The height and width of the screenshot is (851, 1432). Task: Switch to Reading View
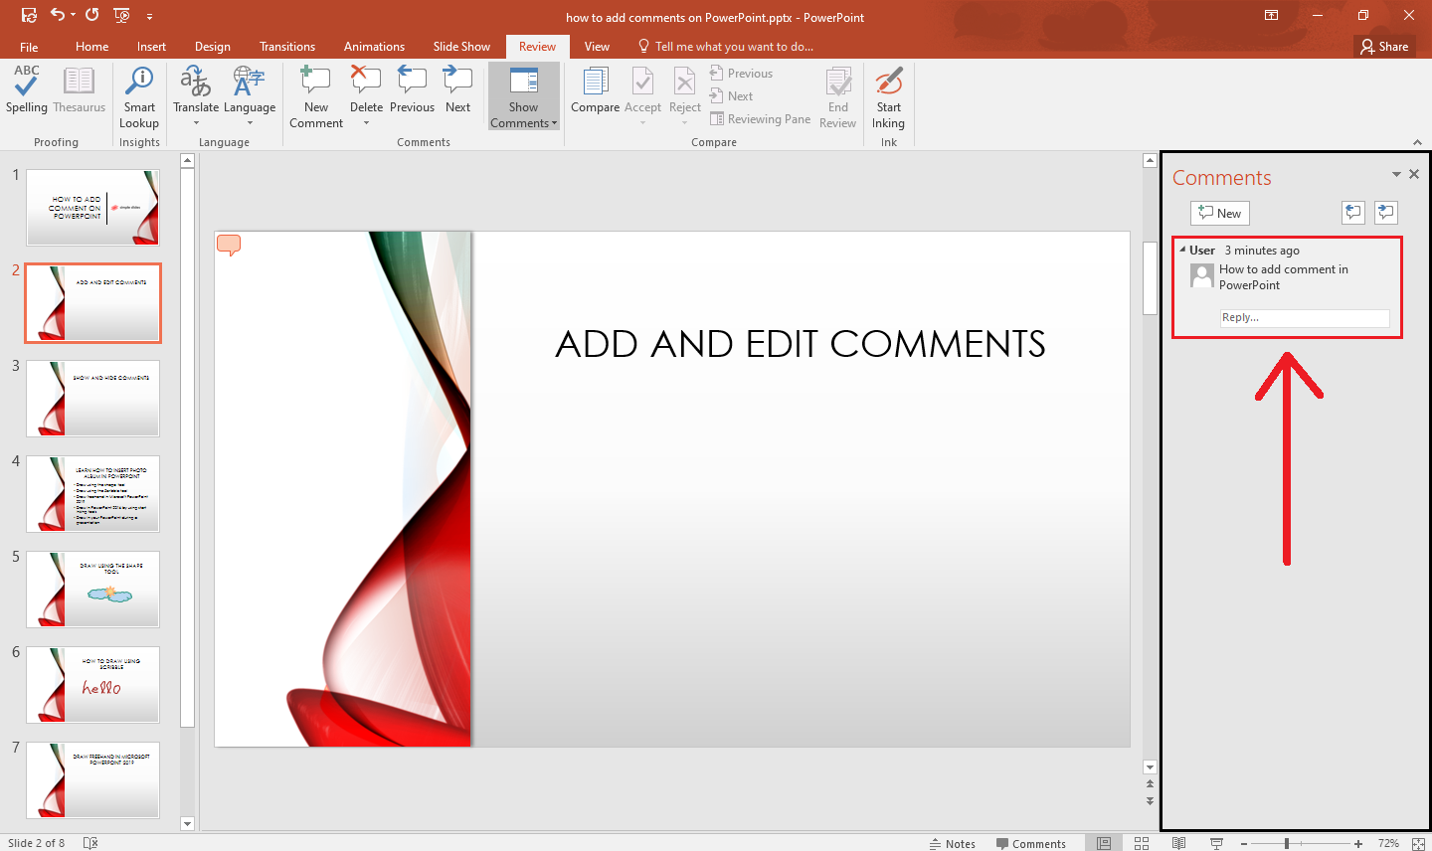tap(1178, 843)
